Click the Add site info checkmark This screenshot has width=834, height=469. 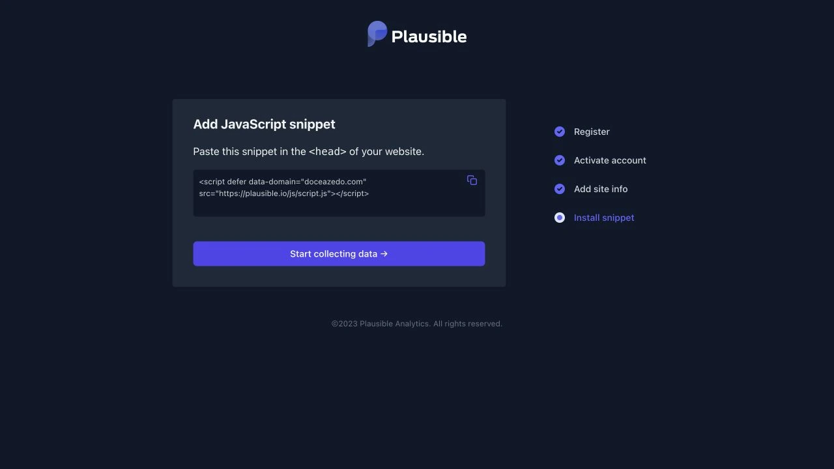[x=560, y=189]
